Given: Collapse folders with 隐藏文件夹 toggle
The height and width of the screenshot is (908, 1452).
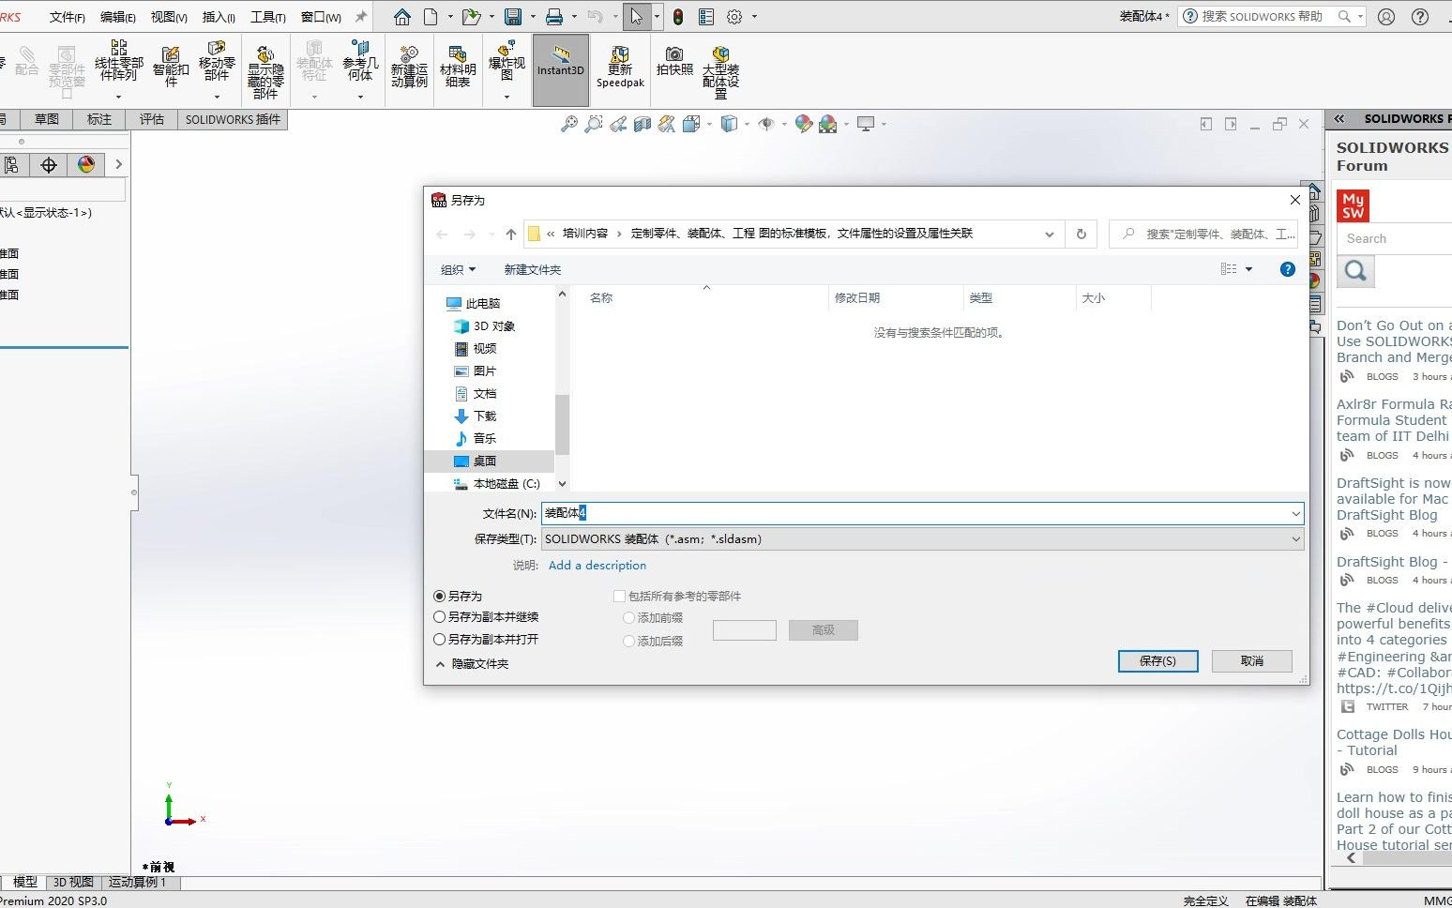Looking at the screenshot, I should 472,664.
